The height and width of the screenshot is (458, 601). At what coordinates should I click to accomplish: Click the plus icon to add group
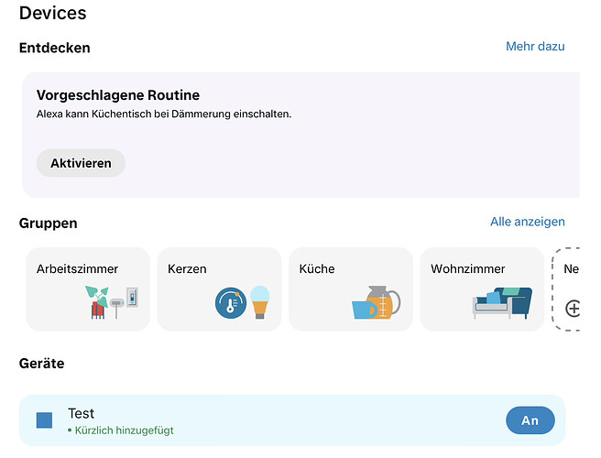[x=573, y=309]
